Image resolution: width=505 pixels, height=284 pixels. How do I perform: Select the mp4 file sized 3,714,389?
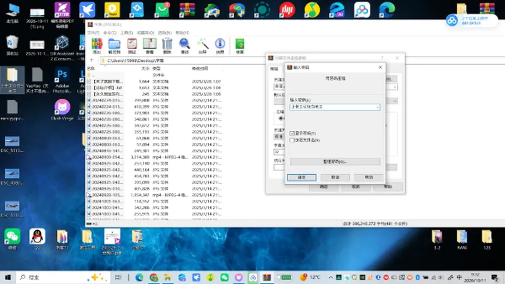(x=154, y=157)
